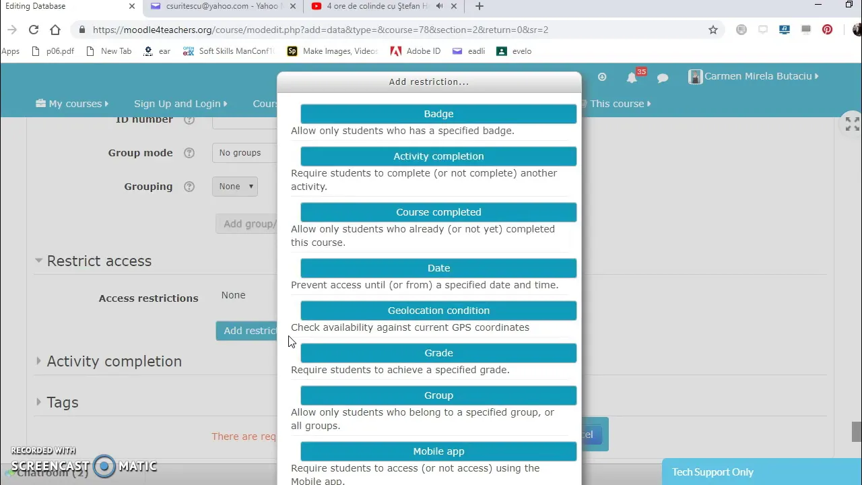862x485 pixels.
Task: Open the messages speech bubble icon
Action: coord(663,78)
